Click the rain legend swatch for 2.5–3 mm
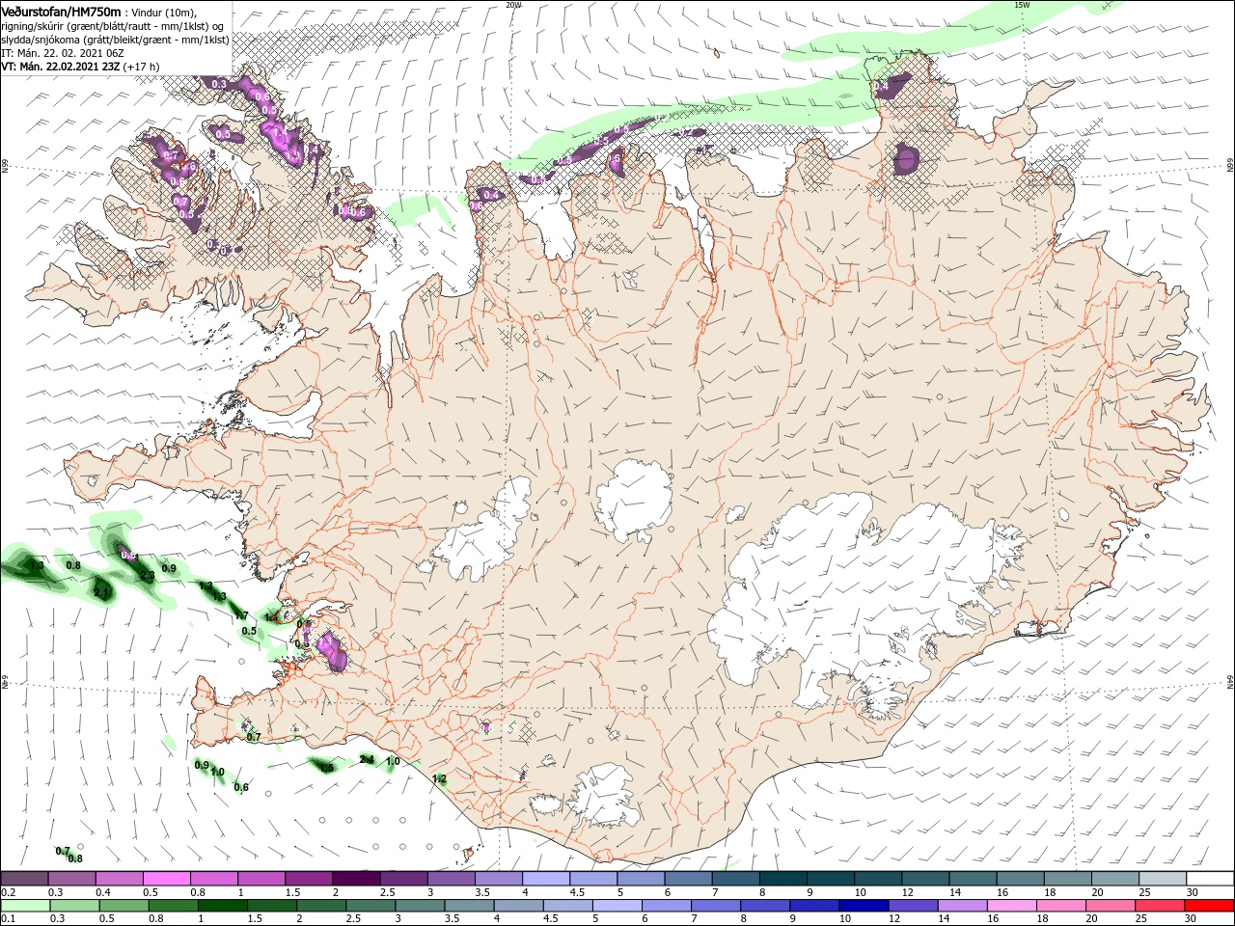This screenshot has height=926, width=1235. [x=370, y=906]
